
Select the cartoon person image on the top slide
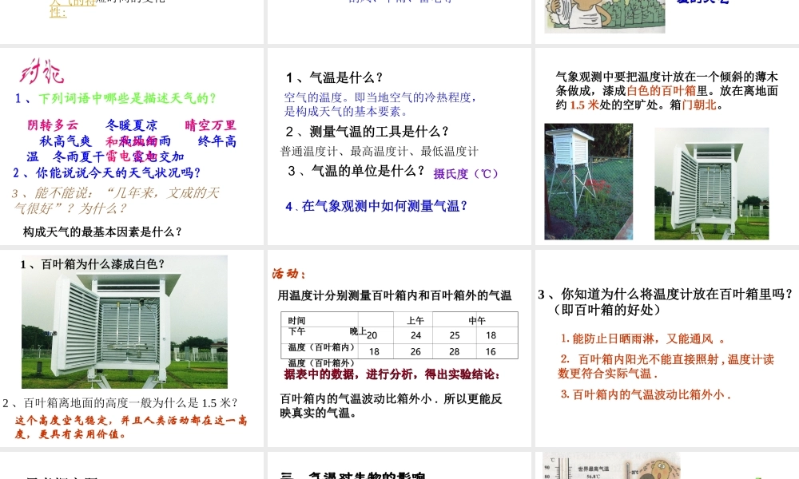604,16
